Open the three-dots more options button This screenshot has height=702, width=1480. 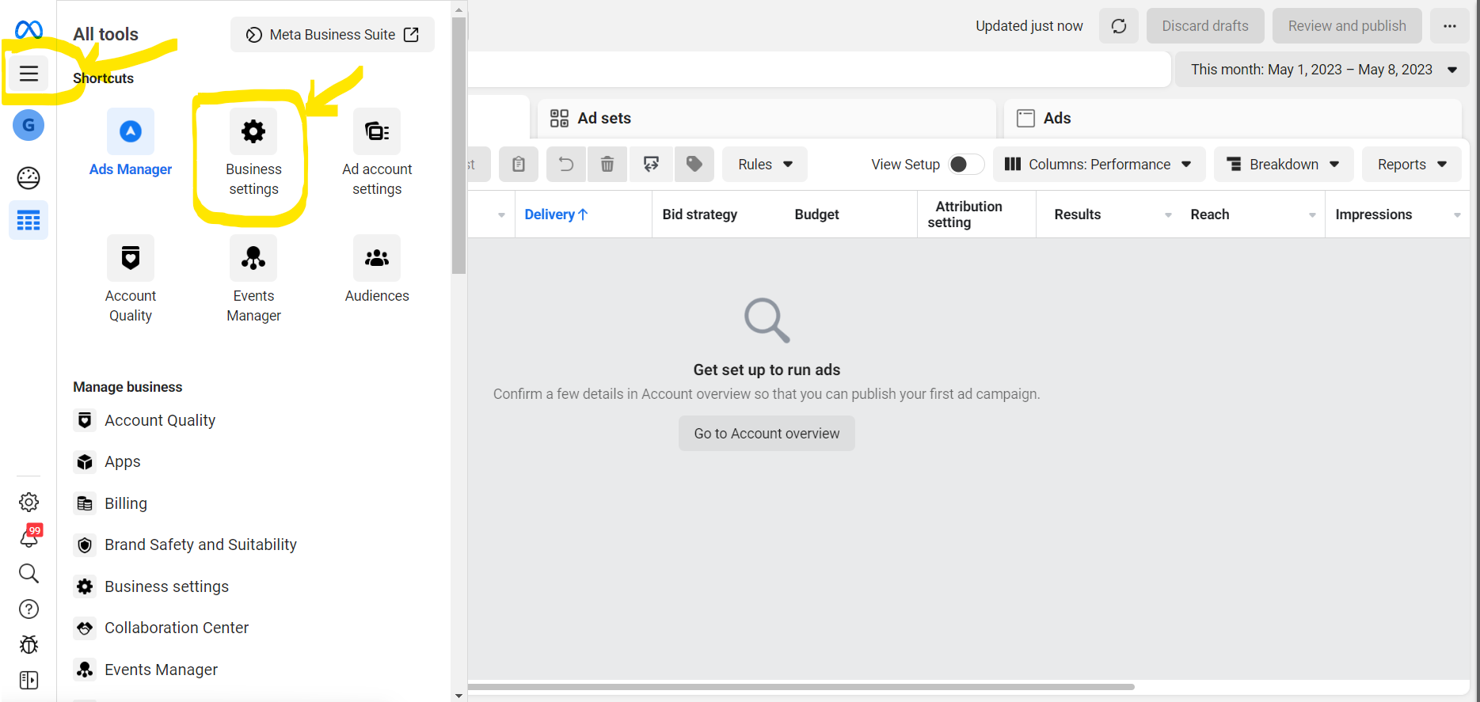click(x=1450, y=26)
